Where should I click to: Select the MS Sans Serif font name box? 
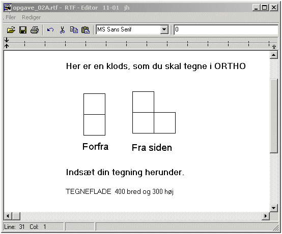pyautogui.click(x=128, y=29)
